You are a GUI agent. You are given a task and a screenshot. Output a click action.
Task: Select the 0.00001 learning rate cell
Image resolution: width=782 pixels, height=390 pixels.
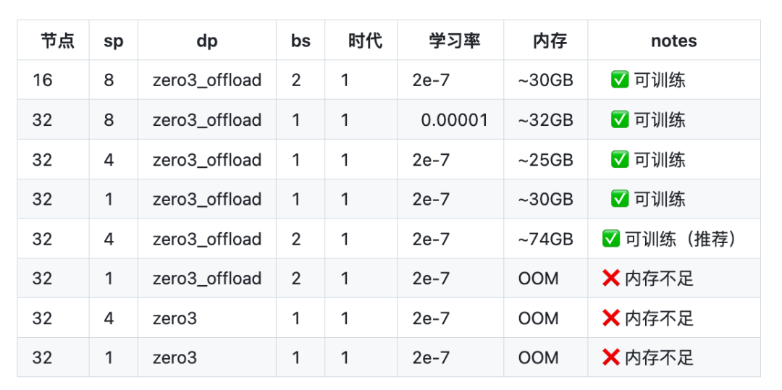click(x=455, y=120)
